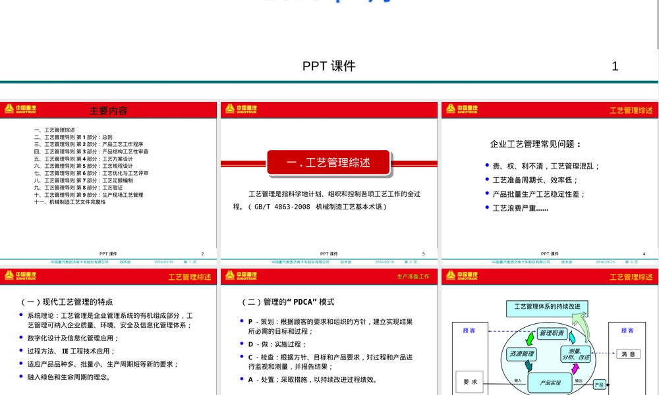The image size is (659, 395).
Task: Click the 2016-03-15 date under 主要内容 slide
Action: pos(164,262)
